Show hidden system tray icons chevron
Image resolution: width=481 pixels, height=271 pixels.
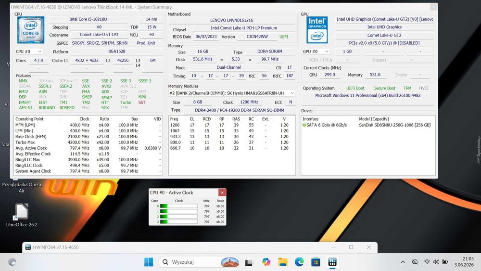403,262
